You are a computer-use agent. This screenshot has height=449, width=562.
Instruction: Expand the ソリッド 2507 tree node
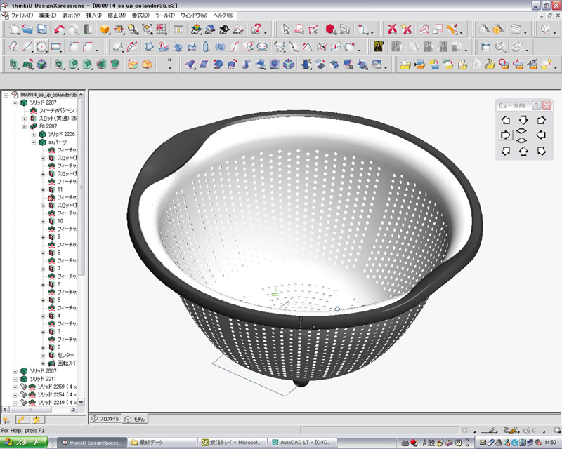(x=15, y=370)
